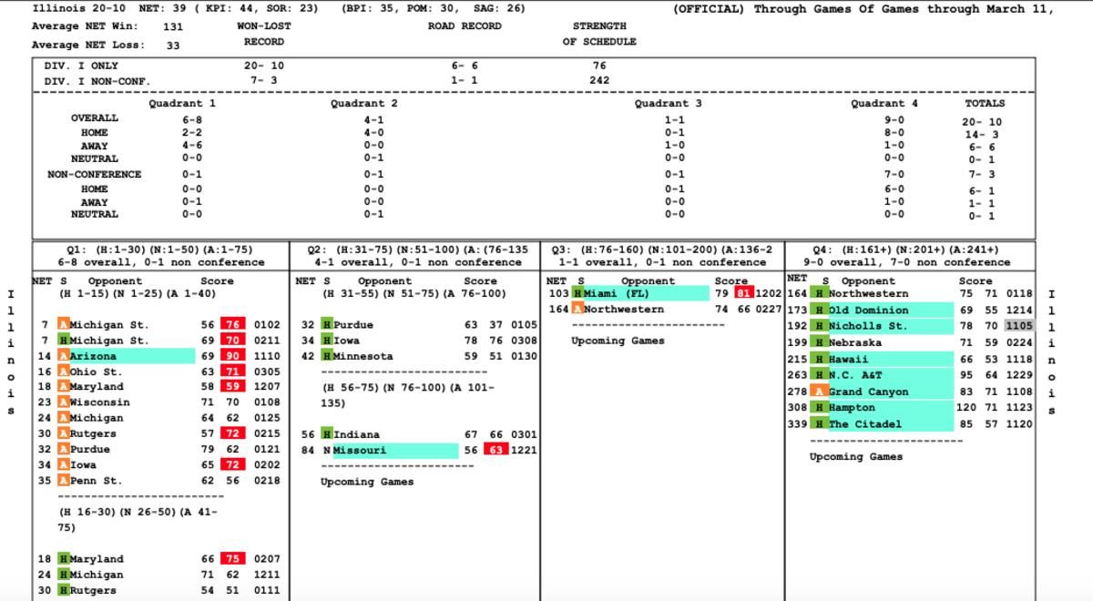Click green "H" badge beside Hawaii
Viewport: 1093px width, 601px height.
point(819,360)
